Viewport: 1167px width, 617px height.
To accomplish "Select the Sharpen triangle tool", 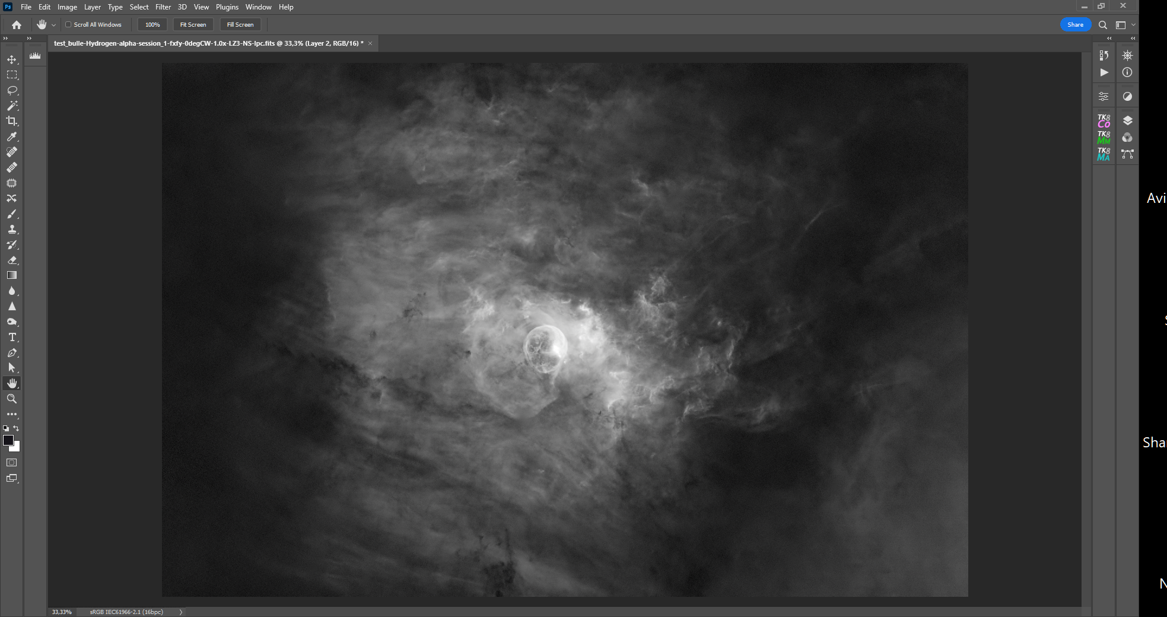I will (12, 306).
